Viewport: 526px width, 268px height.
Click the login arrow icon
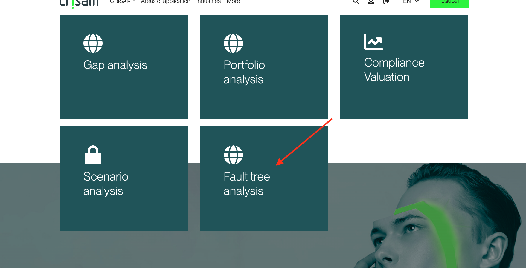386,1
